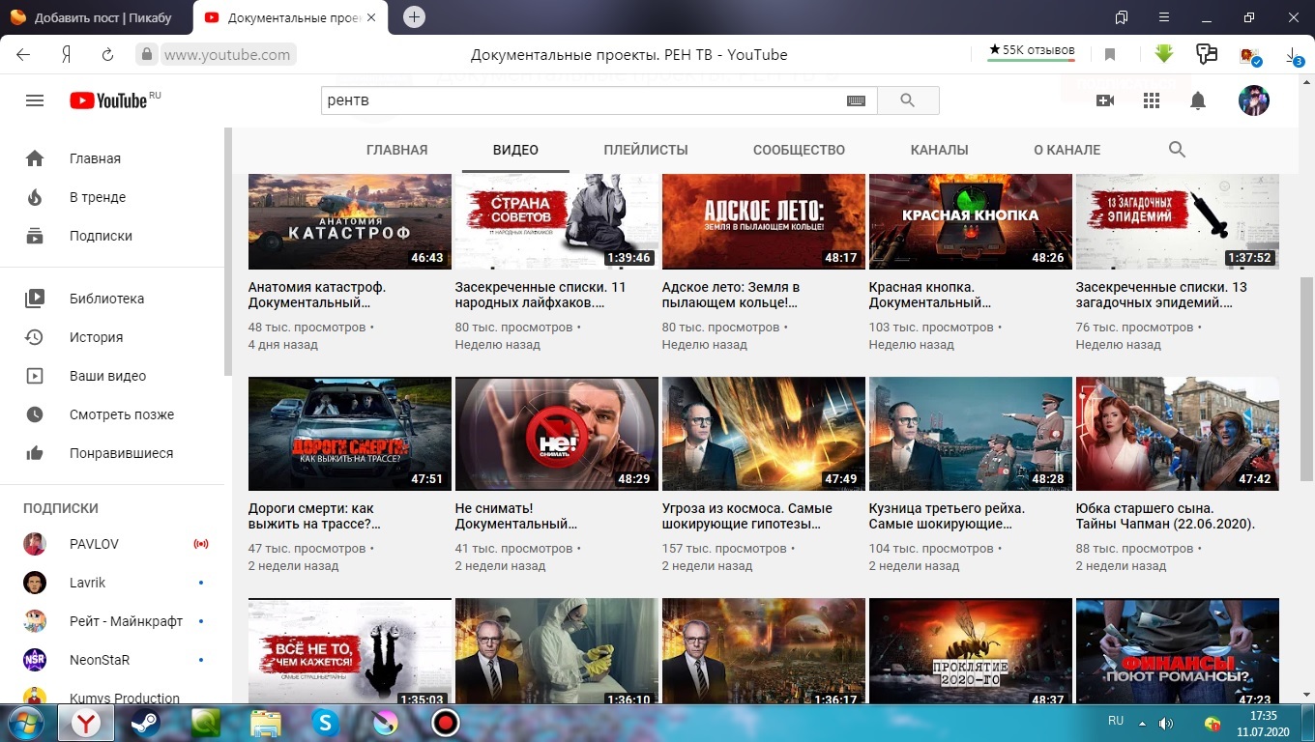The width and height of the screenshot is (1315, 742).
Task: Open the create video camera icon
Action: point(1105,100)
